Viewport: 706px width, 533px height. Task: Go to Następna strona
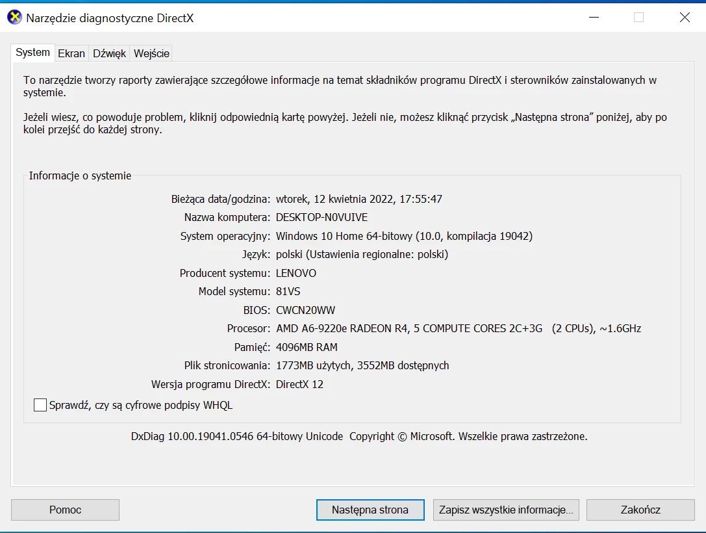[370, 510]
